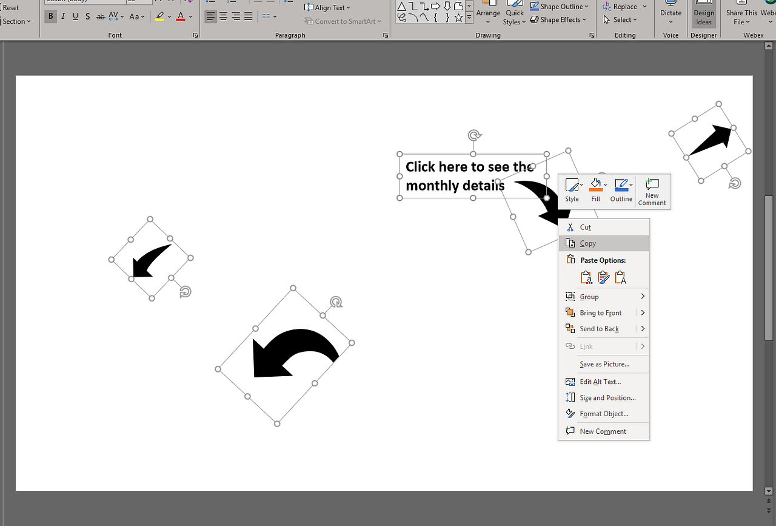The height and width of the screenshot is (526, 776).
Task: Add a New Comment from the mini toolbar
Action: [652, 191]
